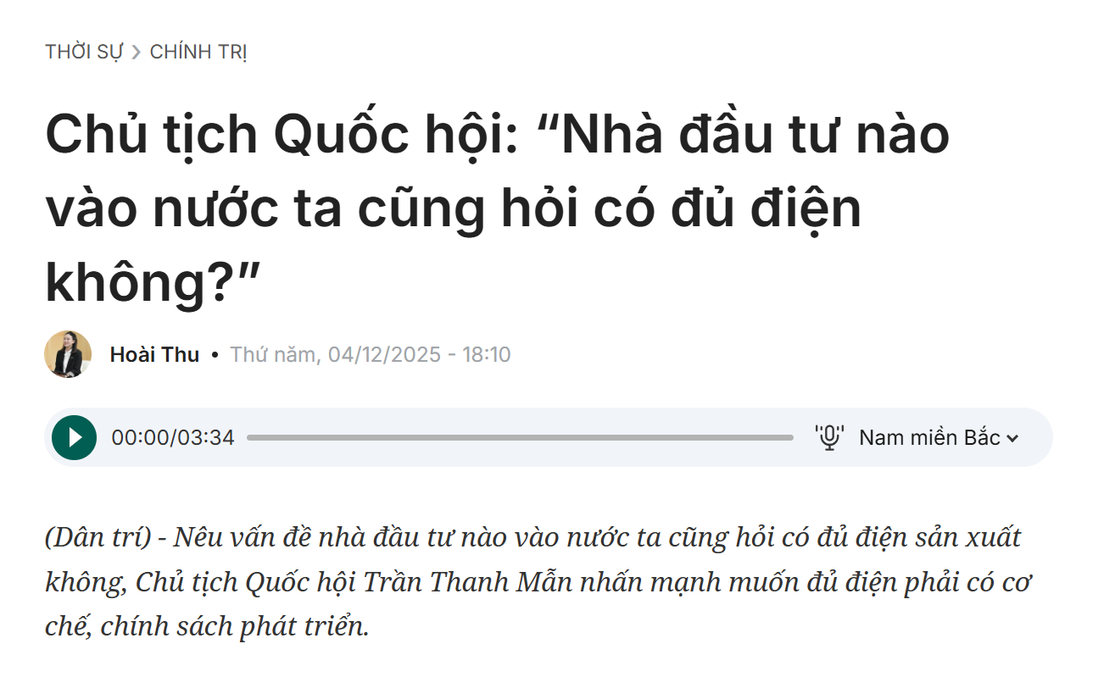Screen dimensions: 1115x677
Task: Click the italic article summary paragraph
Action: 538,582
